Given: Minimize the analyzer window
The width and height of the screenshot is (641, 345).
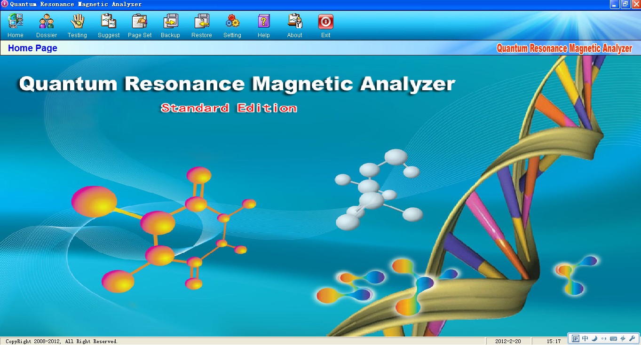Looking at the screenshot, I should [x=615, y=4].
